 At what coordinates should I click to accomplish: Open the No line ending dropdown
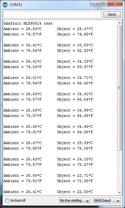coord(75,200)
